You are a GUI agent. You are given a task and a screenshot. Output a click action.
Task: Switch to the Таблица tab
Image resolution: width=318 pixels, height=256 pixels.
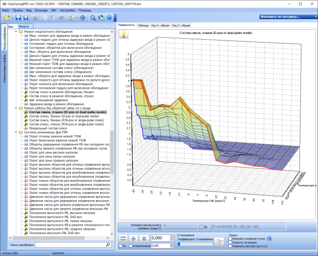click(x=143, y=25)
